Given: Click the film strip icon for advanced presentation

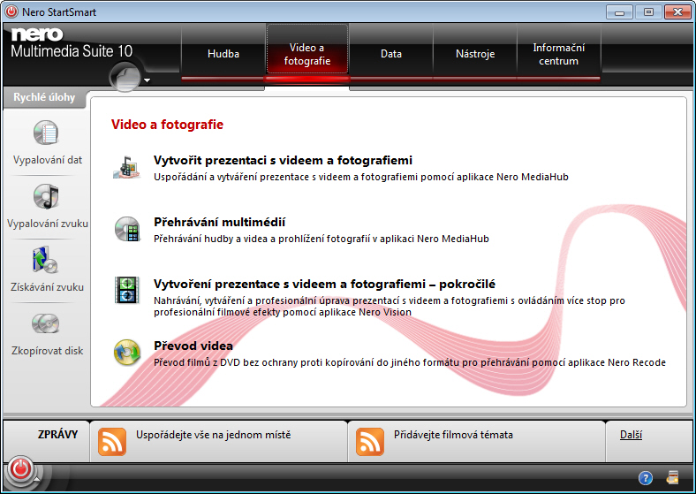Looking at the screenshot, I should pos(126,290).
